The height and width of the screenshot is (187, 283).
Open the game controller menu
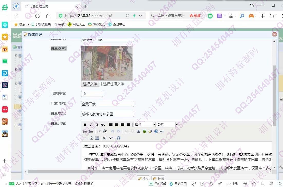pyautogui.click(x=252, y=16)
